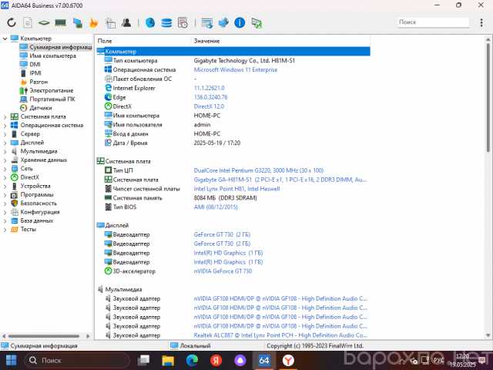Select DMI in the tree

[x=35, y=64]
